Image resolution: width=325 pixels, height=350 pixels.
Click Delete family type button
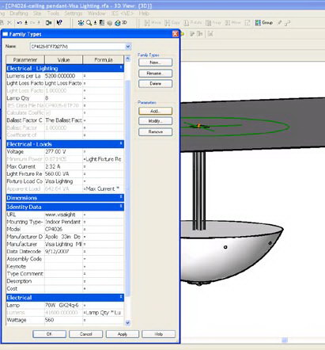155,84
